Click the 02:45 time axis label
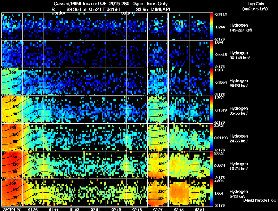The image size is (278, 211). (179, 209)
